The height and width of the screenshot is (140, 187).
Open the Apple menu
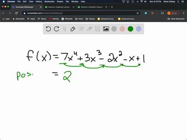[x=4, y=2]
